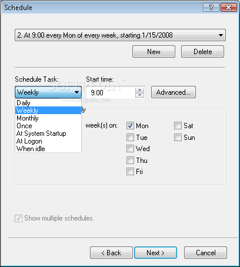Click the New schedule button
The width and height of the screenshot is (240, 267).
[x=154, y=52]
